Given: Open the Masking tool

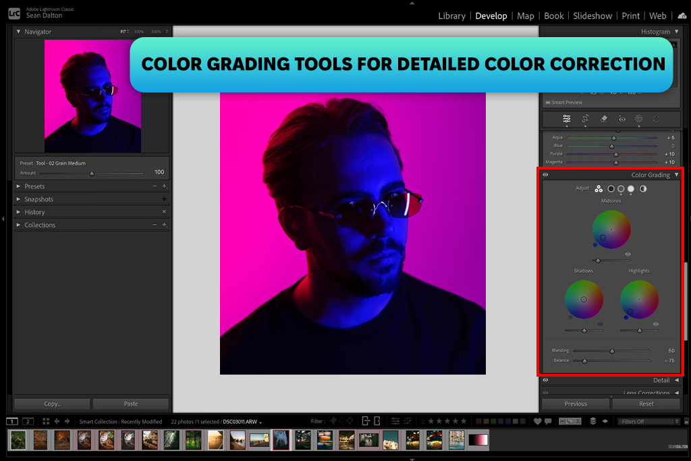Looking at the screenshot, I should click(x=638, y=119).
